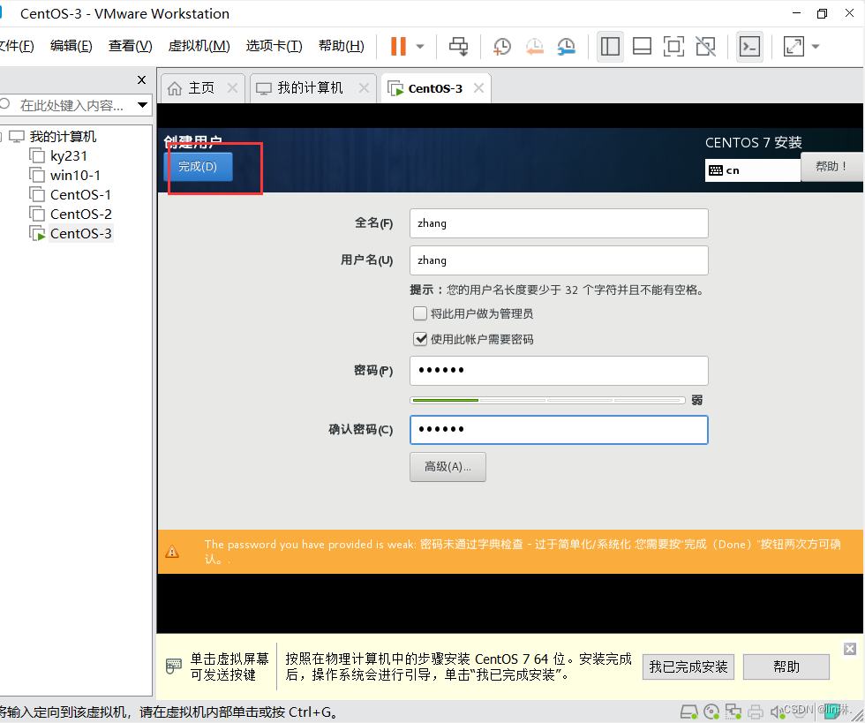Click the library search input field
This screenshot has width=865, height=723.
(x=71, y=105)
